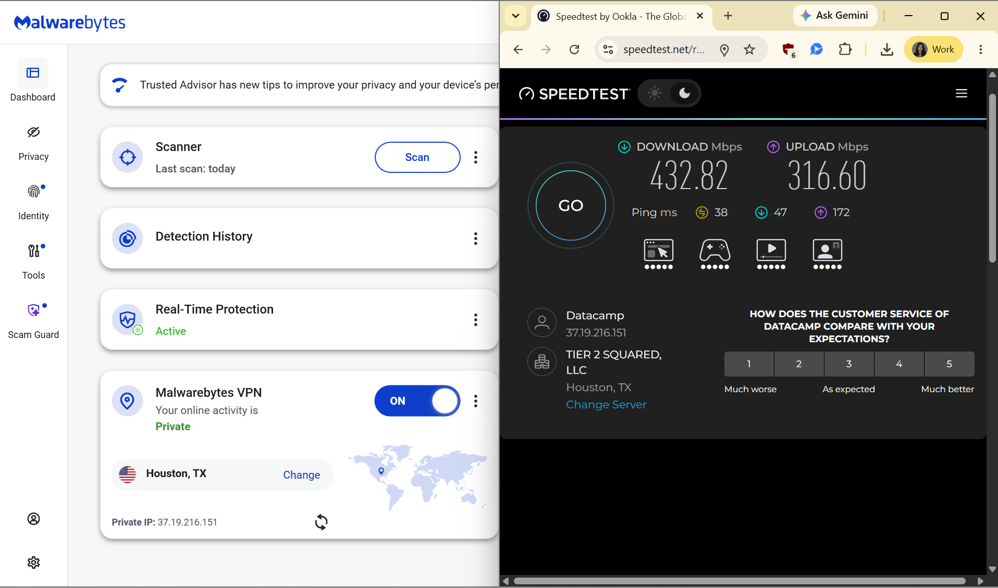Click the Speedtest web browsing rating icon
The image size is (998, 588).
[659, 254]
